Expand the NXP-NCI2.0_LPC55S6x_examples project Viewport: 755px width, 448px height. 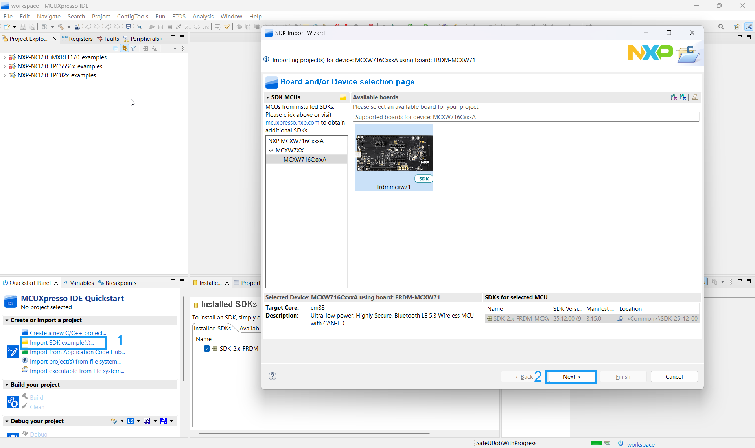tap(4, 66)
